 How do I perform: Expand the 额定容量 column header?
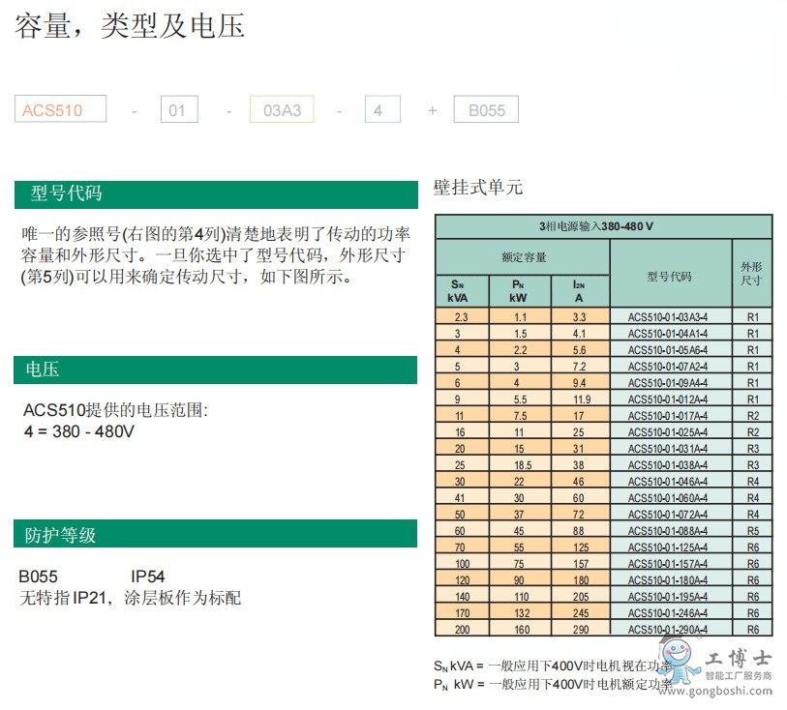[x=524, y=257]
